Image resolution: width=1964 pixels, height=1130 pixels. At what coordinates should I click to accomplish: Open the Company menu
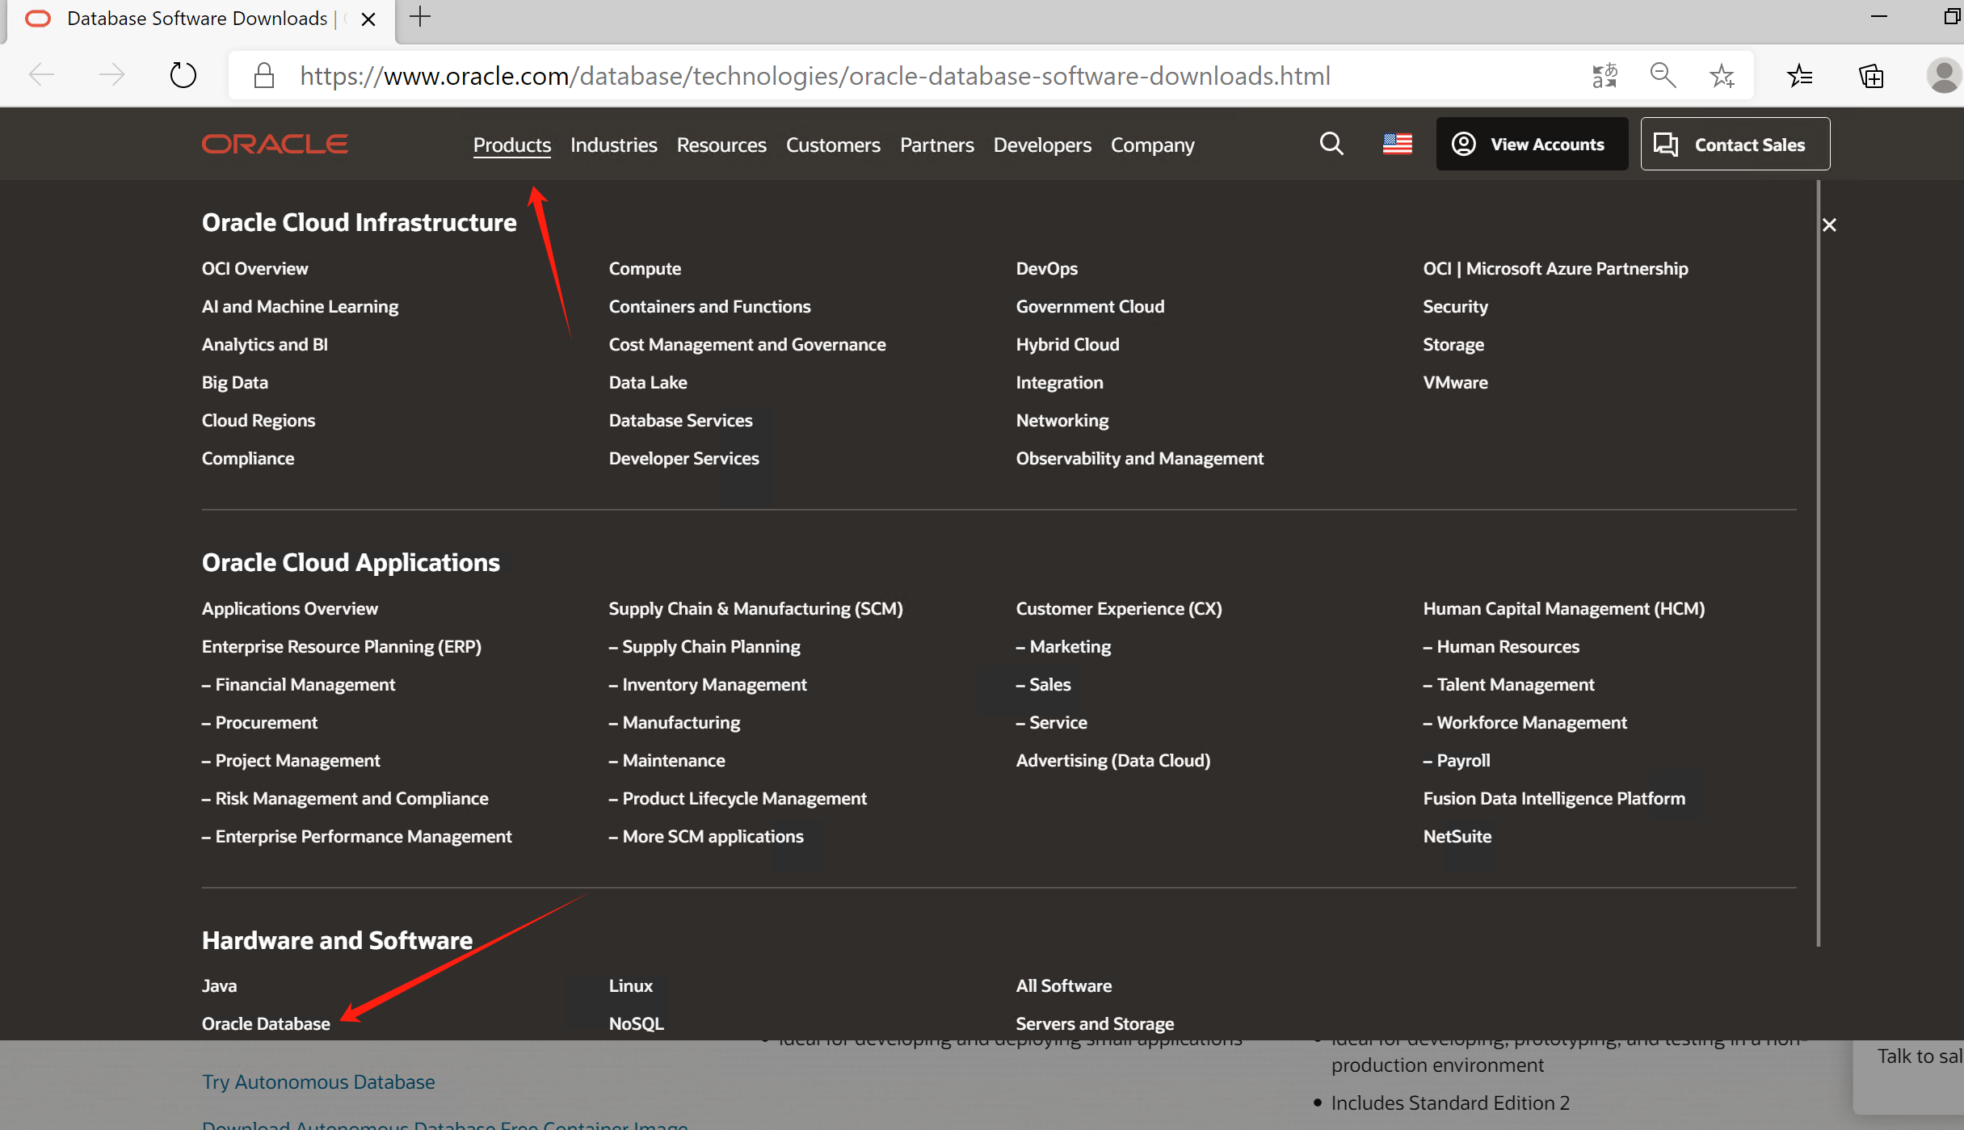point(1153,145)
